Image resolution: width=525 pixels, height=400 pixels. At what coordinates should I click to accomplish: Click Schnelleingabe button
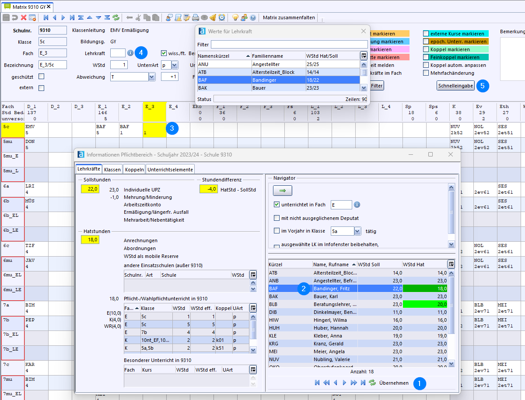click(x=455, y=86)
